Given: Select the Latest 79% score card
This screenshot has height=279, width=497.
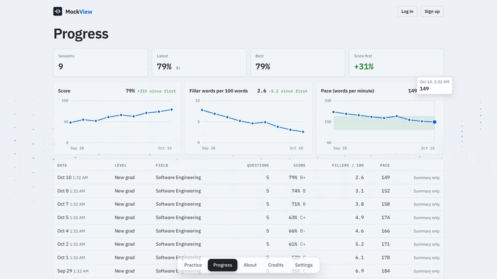Looking at the screenshot, I should coord(199,62).
